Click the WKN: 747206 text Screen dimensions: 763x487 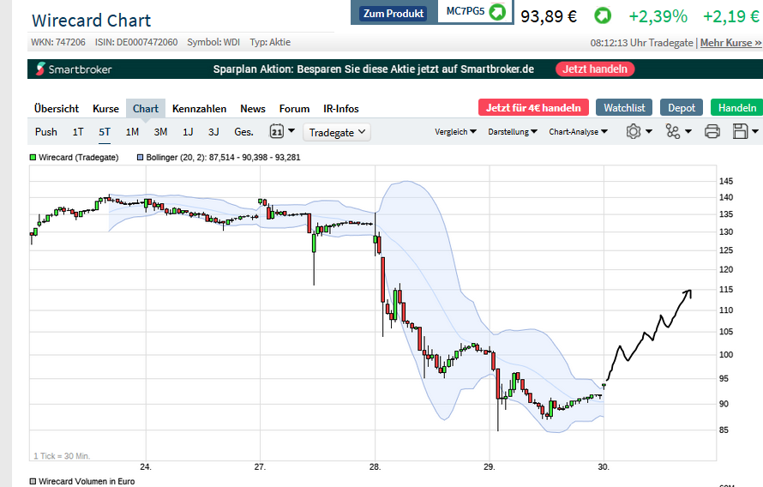pos(58,42)
